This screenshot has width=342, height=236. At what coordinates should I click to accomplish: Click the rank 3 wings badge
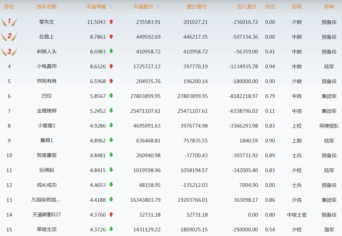click(9, 52)
